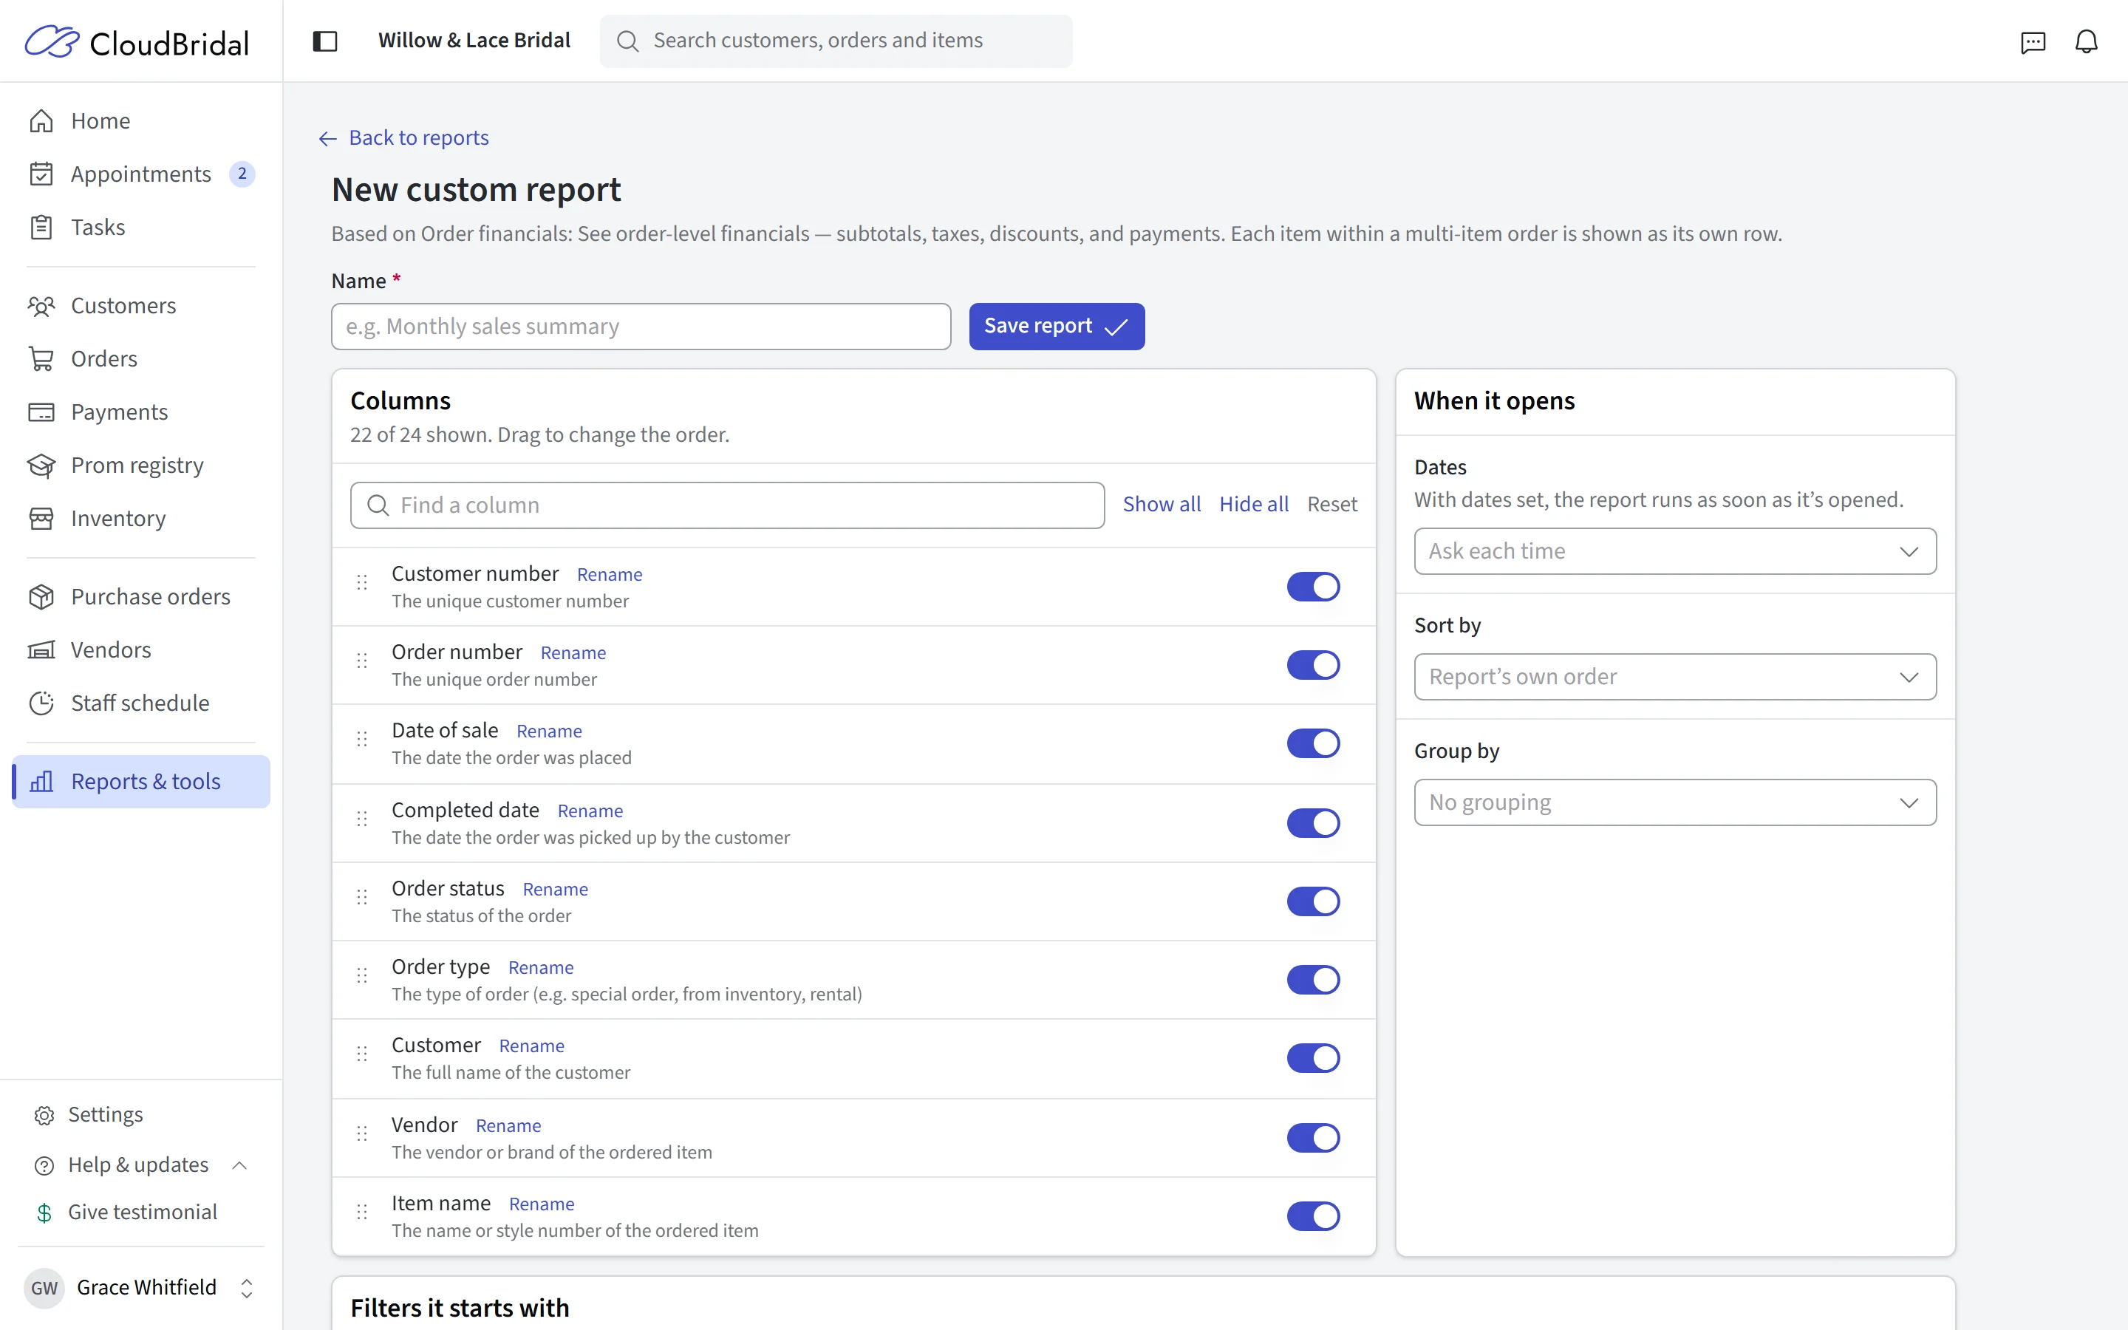
Task: Select Reports & tools in sidebar
Action: tap(140, 781)
